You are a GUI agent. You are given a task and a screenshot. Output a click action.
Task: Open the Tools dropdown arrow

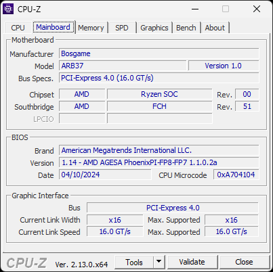point(159,262)
